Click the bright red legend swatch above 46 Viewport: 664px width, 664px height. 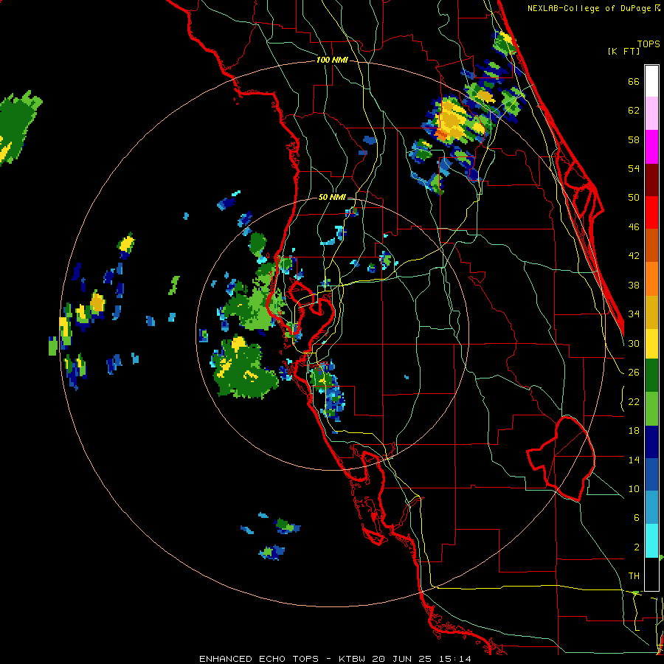[651, 212]
